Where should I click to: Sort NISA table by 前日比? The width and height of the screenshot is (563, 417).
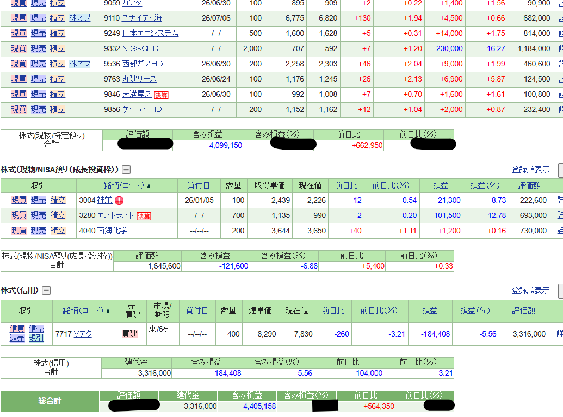click(346, 185)
